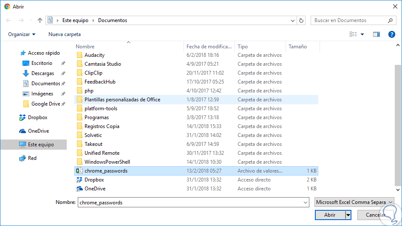Click the Up one level arrow
402x226 pixels.
coord(40,20)
